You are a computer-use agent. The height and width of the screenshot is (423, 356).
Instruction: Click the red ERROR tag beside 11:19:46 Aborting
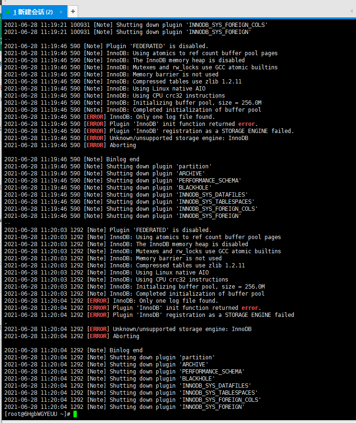click(95, 145)
